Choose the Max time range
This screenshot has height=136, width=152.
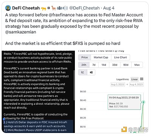pyautogui.click(x=137, y=65)
